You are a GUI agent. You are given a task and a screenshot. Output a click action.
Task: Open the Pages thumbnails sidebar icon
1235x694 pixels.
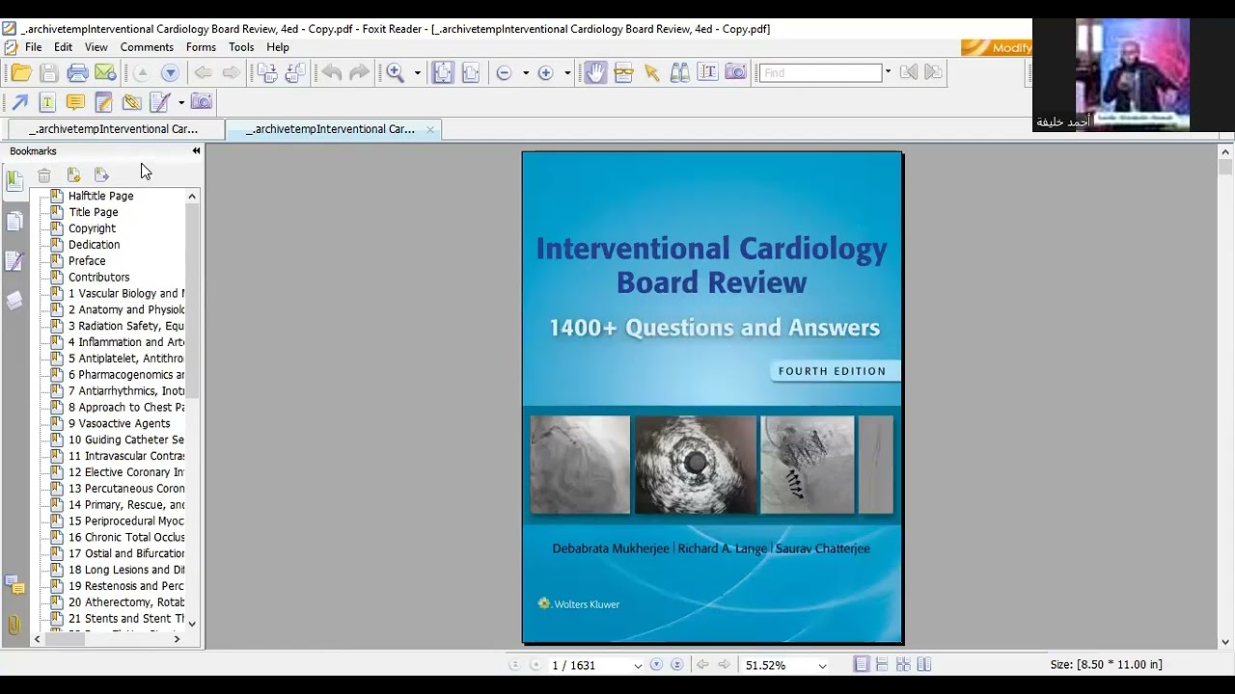tap(14, 222)
